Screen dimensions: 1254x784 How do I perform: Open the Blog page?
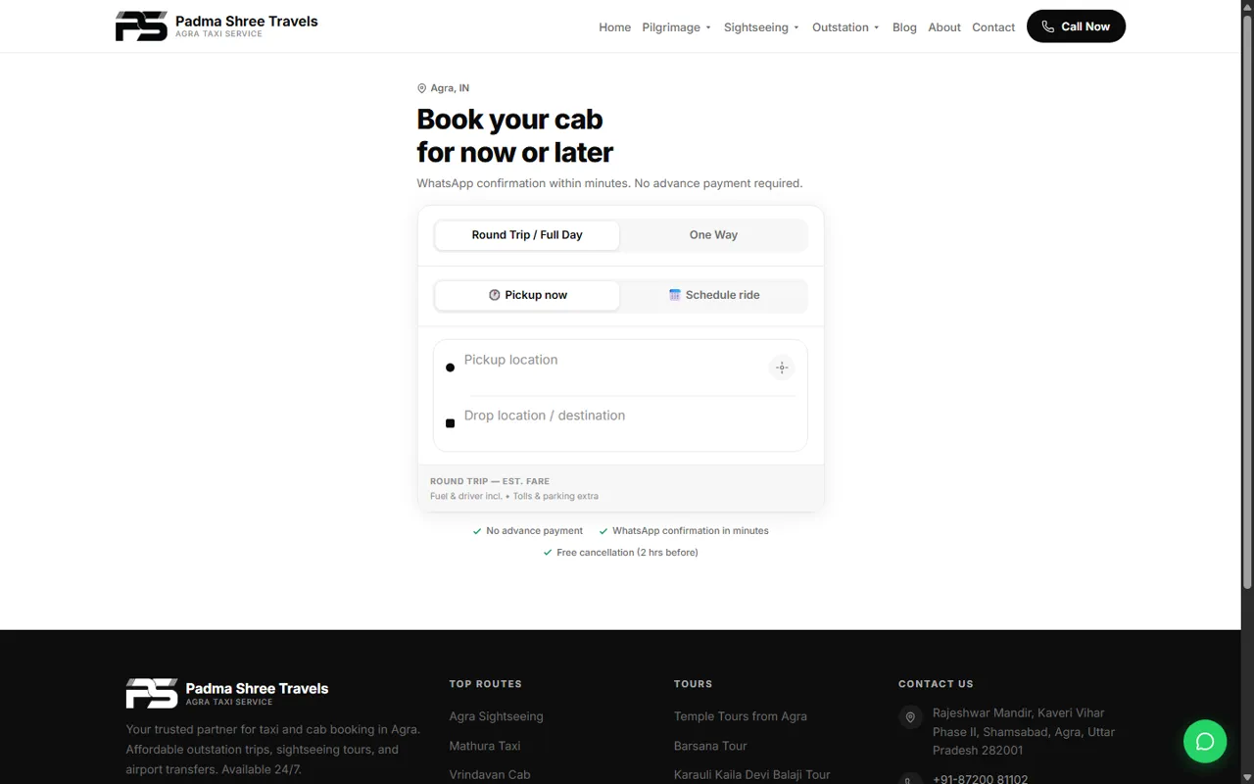[x=904, y=27]
